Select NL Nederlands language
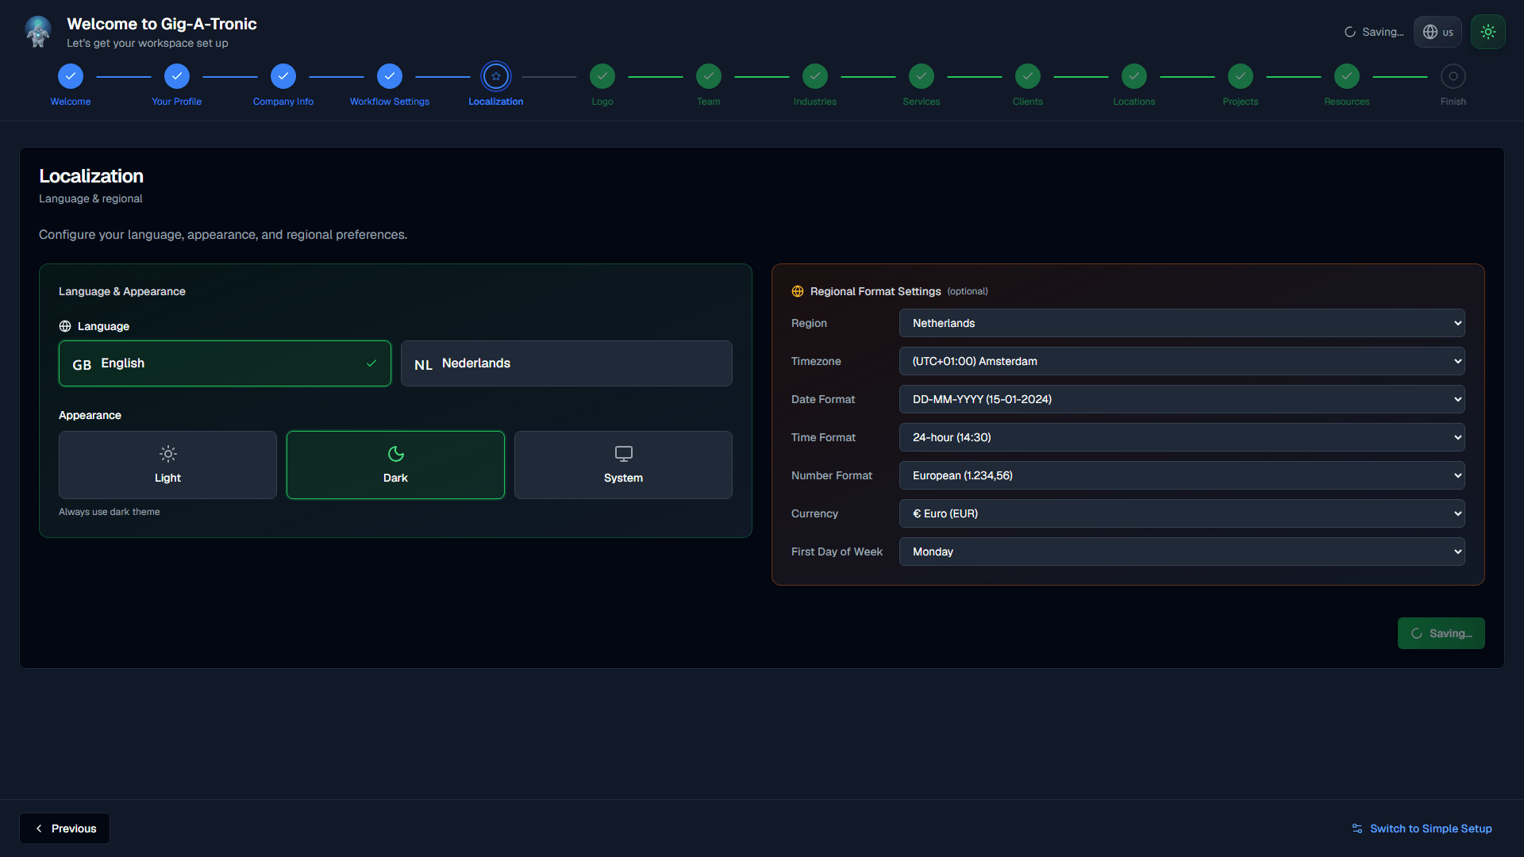 tap(567, 363)
